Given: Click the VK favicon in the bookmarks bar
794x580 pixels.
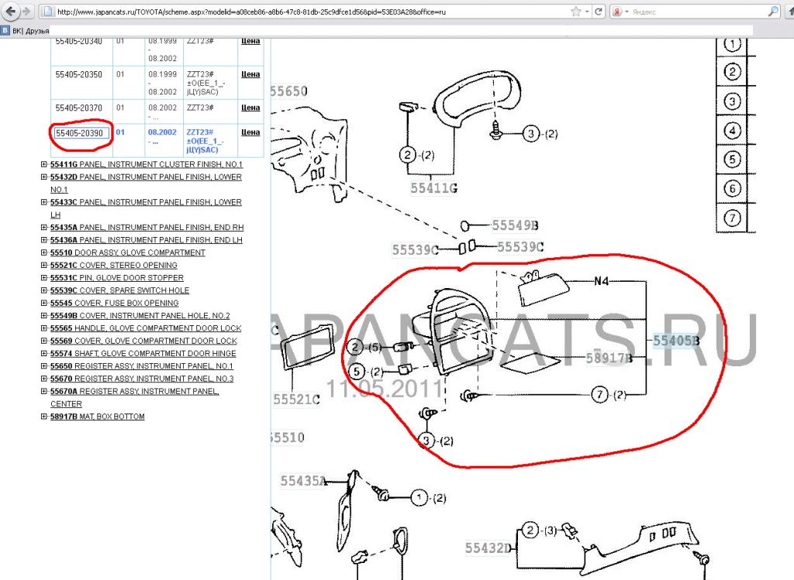Looking at the screenshot, I should click(5, 31).
